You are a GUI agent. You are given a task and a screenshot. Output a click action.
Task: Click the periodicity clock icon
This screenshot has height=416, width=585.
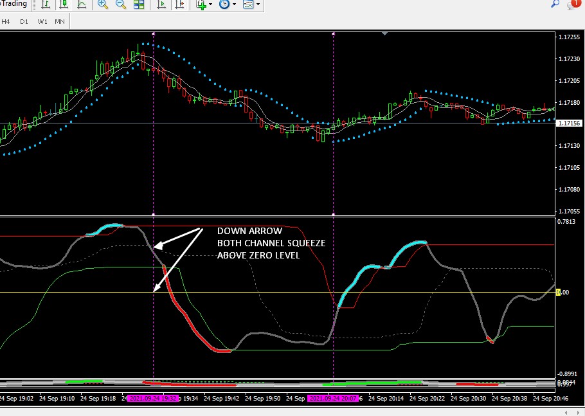[x=224, y=5]
